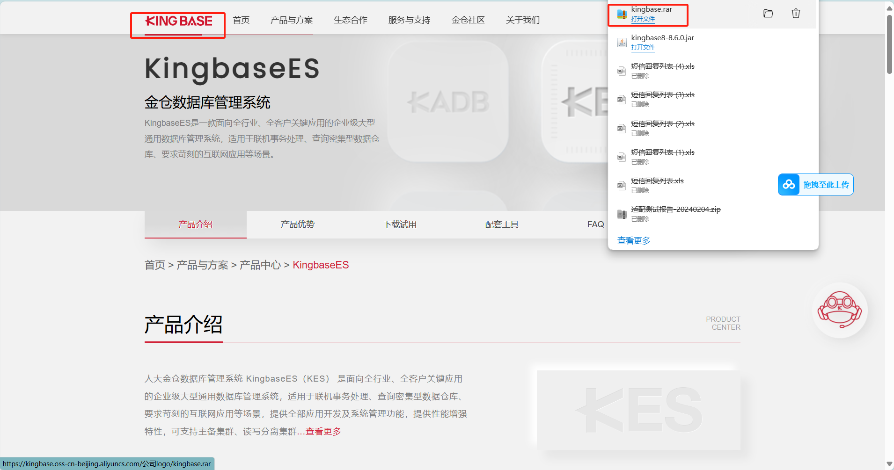Open the 服务与支持 navigation menu
This screenshot has height=470, width=894.
409,20
